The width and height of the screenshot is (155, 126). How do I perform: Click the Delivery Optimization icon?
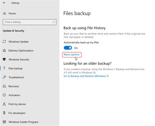[4, 50]
